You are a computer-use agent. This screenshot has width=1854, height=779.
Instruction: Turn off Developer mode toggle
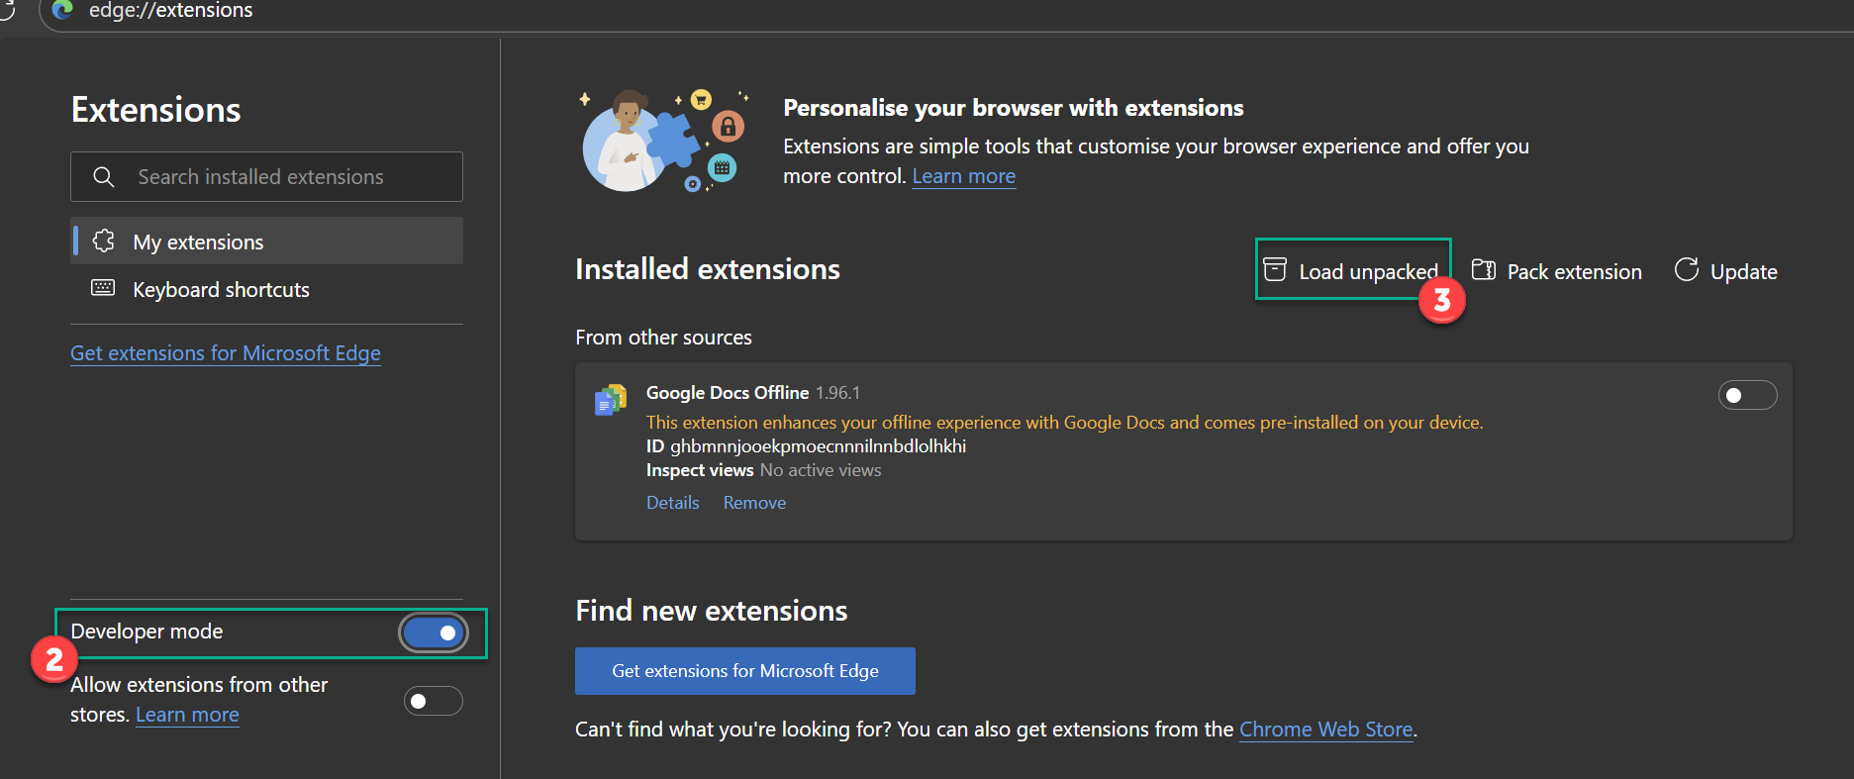(434, 633)
